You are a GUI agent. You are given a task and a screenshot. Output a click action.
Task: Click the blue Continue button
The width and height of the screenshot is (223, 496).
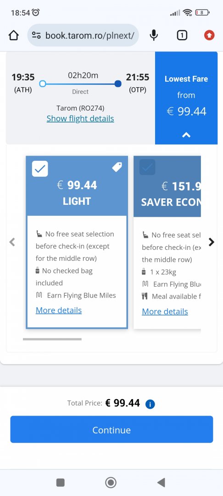(x=111, y=429)
